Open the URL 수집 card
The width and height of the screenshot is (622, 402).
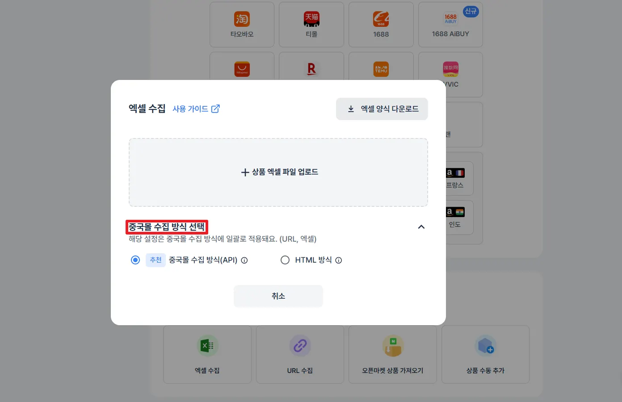coord(300,354)
